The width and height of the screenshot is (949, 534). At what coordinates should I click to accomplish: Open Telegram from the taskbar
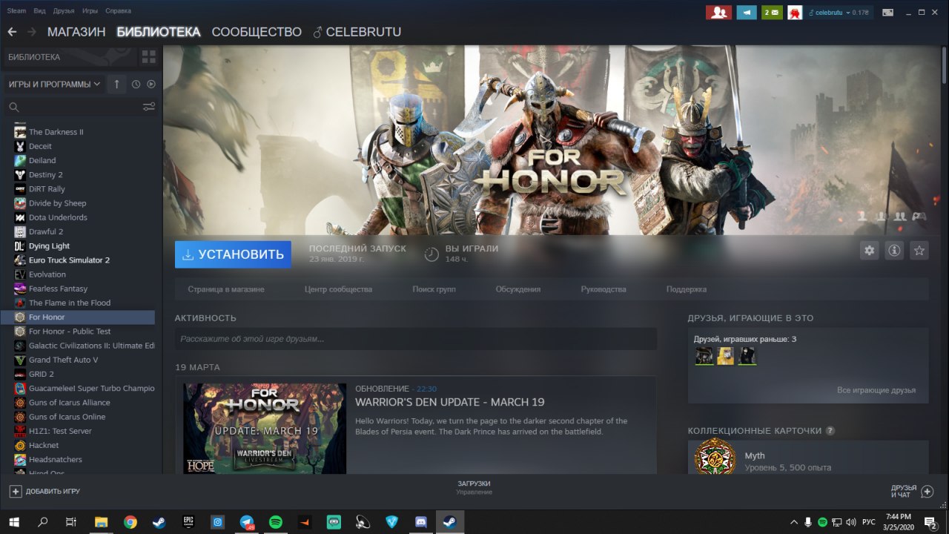(246, 521)
